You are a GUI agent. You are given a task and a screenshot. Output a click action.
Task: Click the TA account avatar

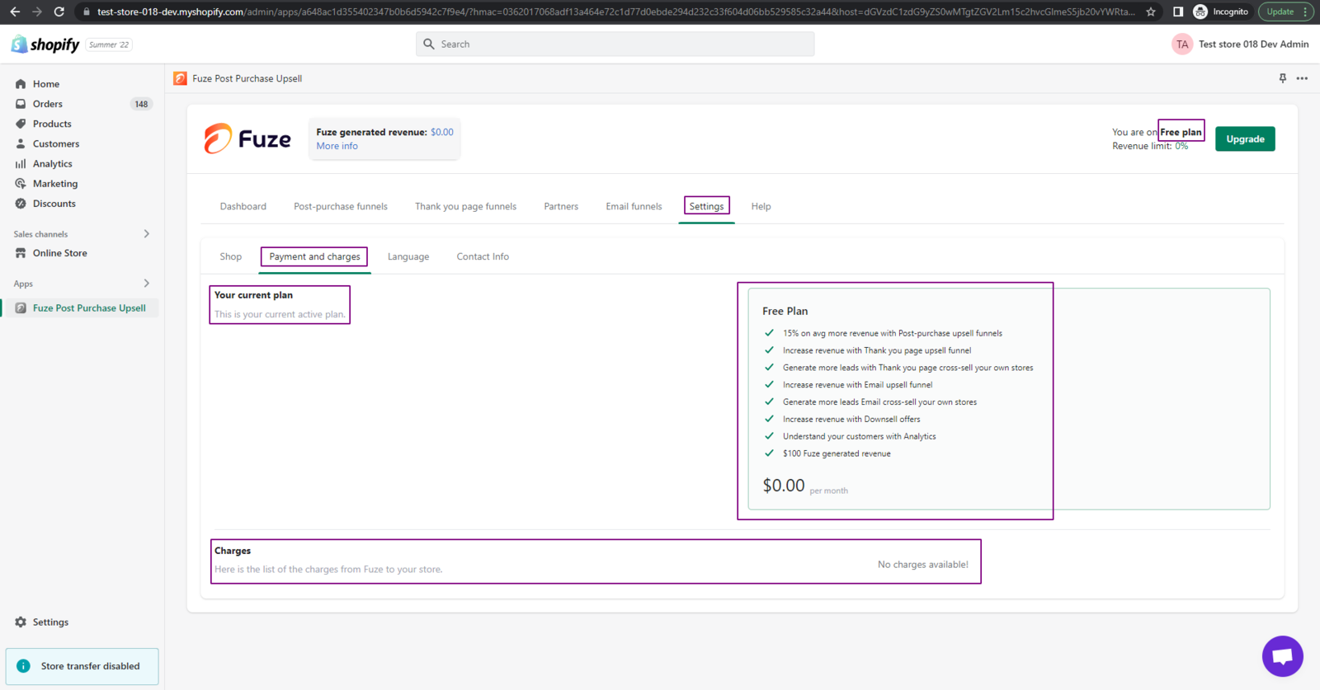[1182, 45]
